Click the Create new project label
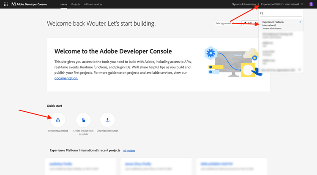This screenshot has width=317, height=175. [58, 131]
